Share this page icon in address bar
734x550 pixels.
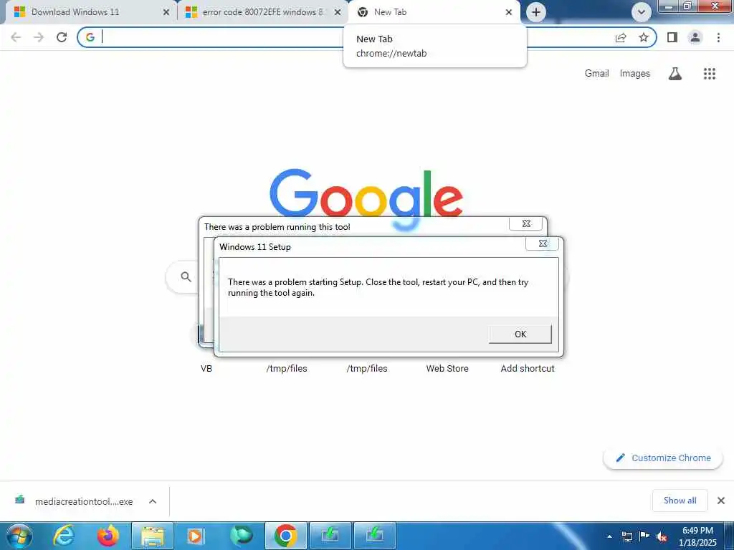621,37
